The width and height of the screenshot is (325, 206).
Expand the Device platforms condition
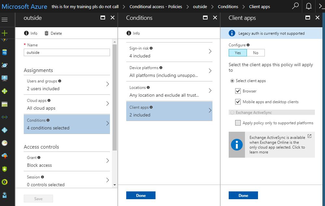[169, 71]
